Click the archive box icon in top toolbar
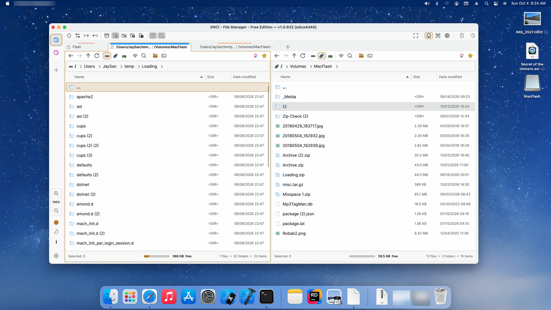551x310 pixels. click(x=107, y=36)
